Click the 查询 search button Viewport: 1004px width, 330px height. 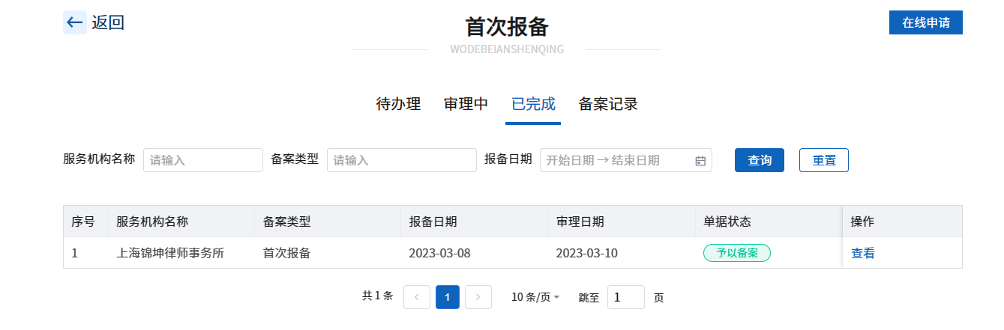tap(760, 160)
